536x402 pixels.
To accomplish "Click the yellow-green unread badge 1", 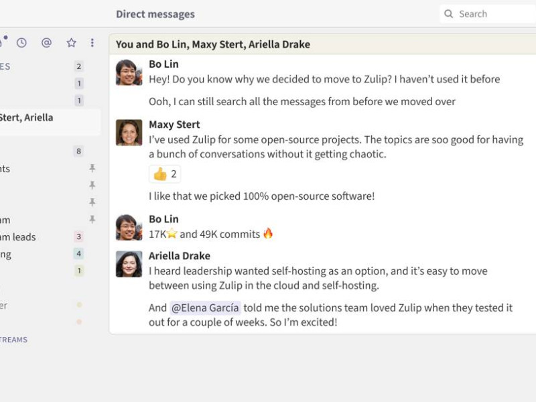I will pyautogui.click(x=79, y=271).
